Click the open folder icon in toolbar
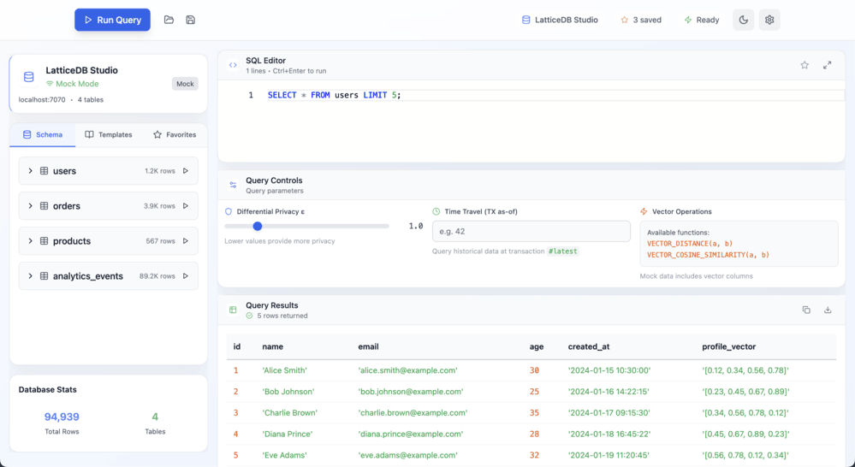855x467 pixels. pos(169,20)
